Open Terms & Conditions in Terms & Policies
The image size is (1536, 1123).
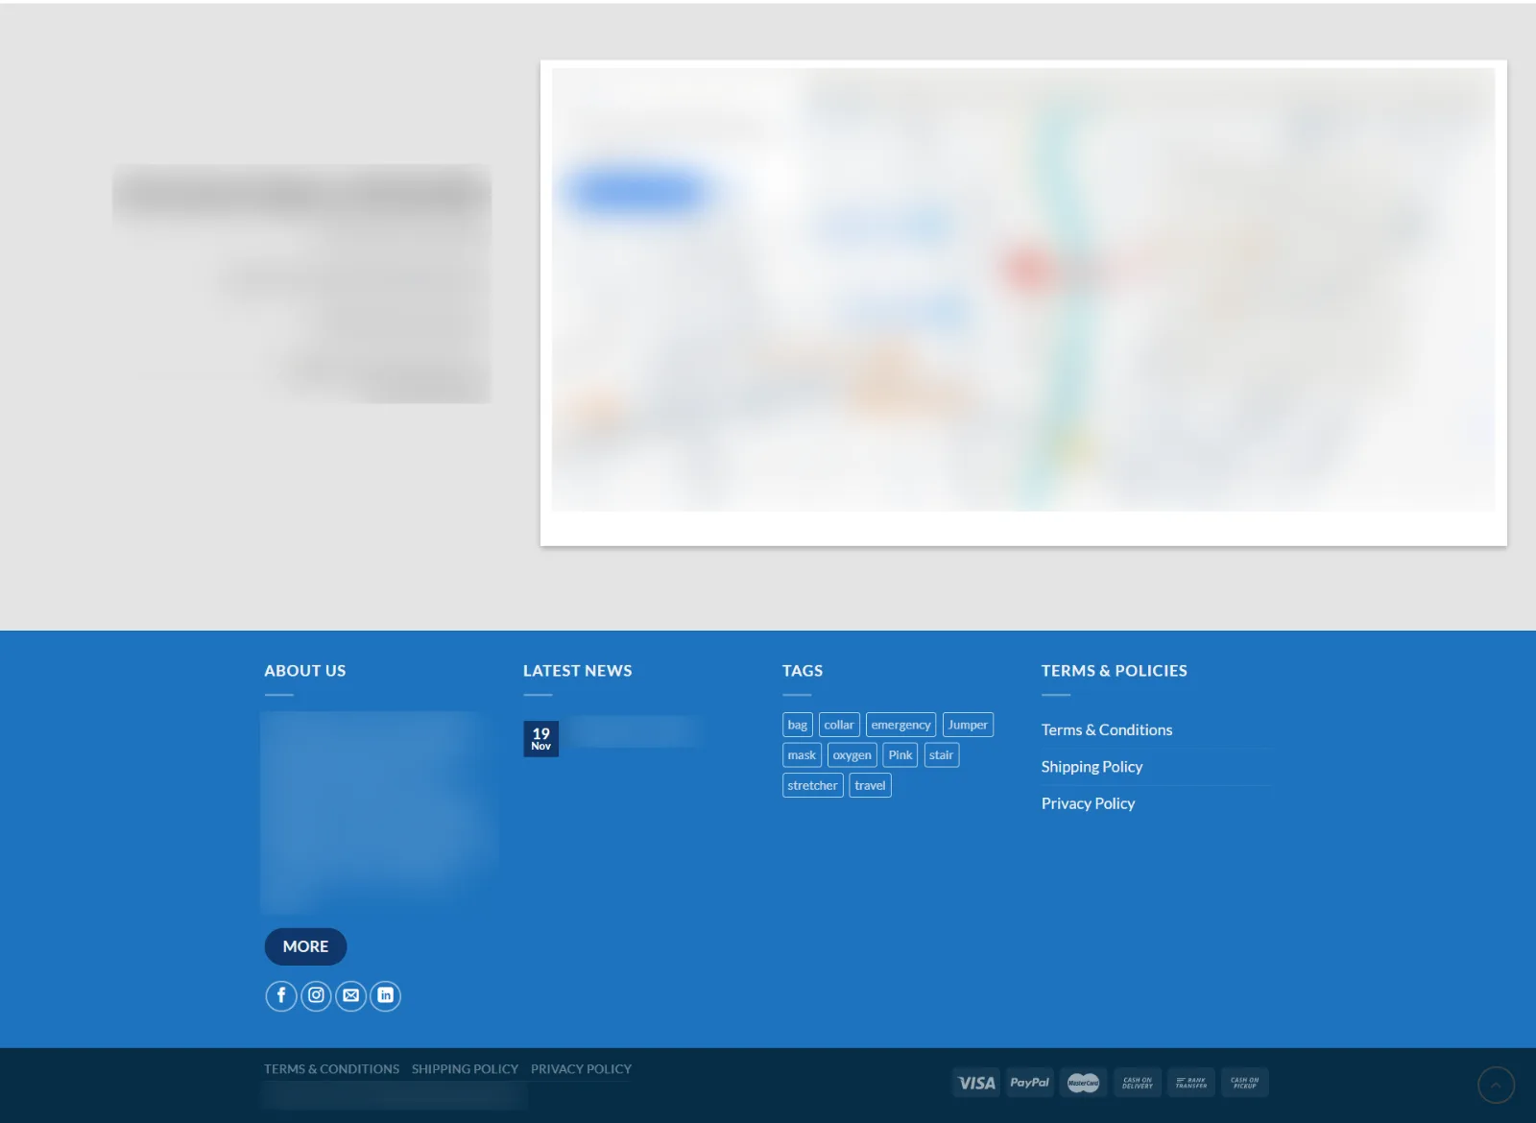click(1107, 730)
